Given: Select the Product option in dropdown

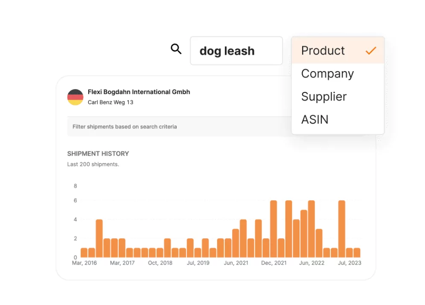Looking at the screenshot, I should click(x=338, y=51).
